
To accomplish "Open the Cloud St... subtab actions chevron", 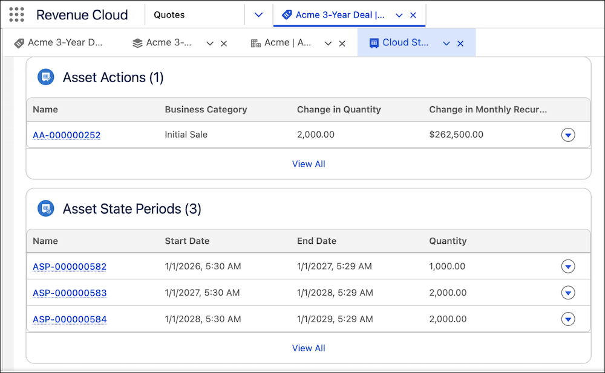I will (x=446, y=43).
